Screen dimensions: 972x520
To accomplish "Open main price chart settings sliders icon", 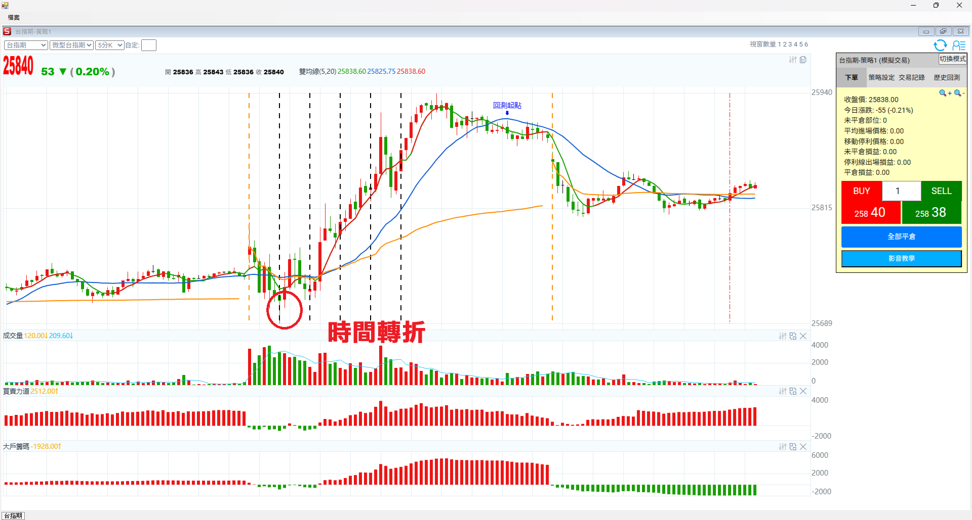I will pyautogui.click(x=793, y=60).
